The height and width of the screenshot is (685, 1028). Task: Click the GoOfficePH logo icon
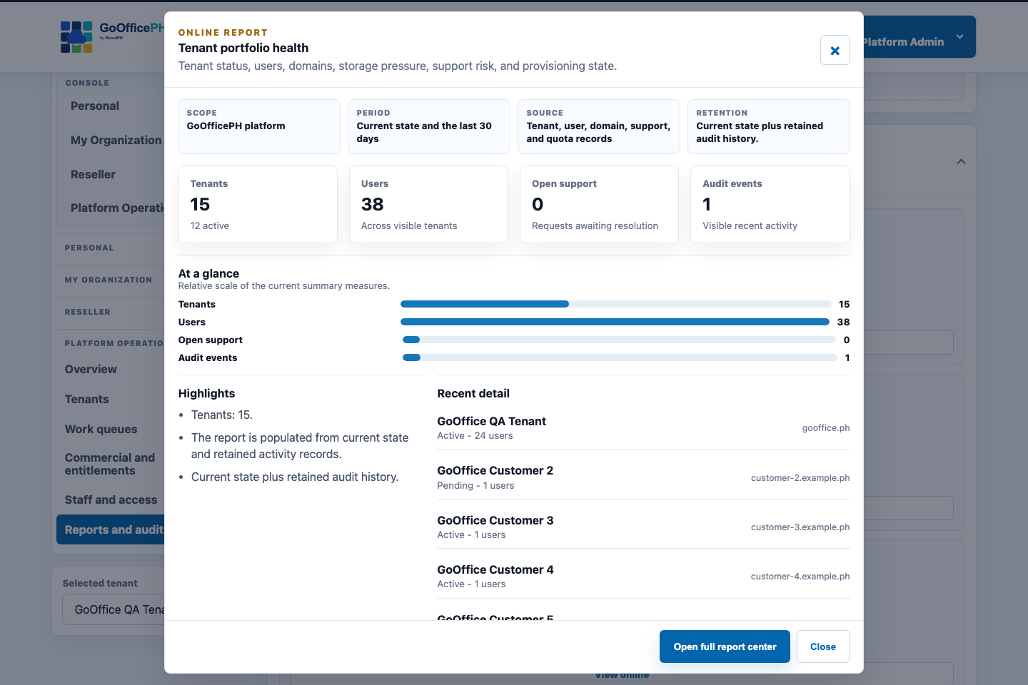[76, 37]
